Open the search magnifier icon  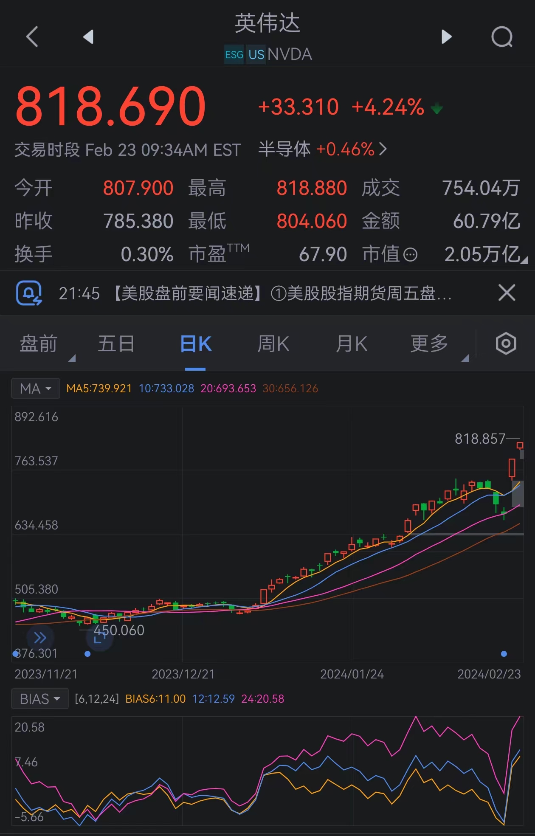(502, 37)
